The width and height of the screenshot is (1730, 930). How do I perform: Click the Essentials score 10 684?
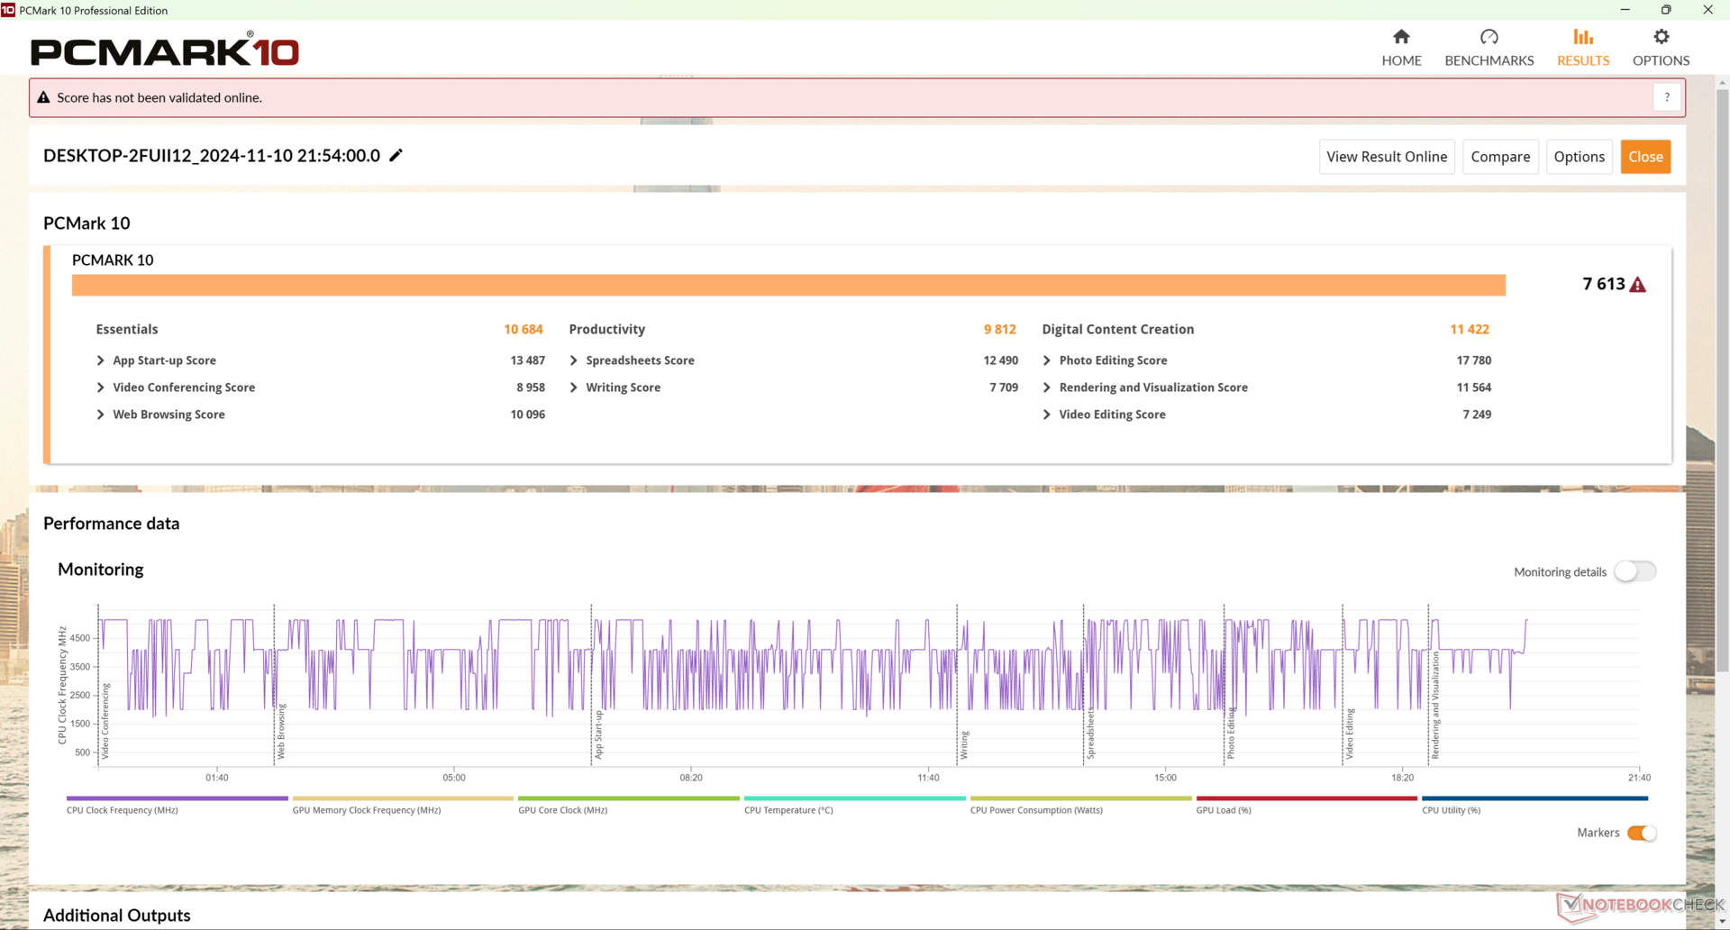(524, 330)
